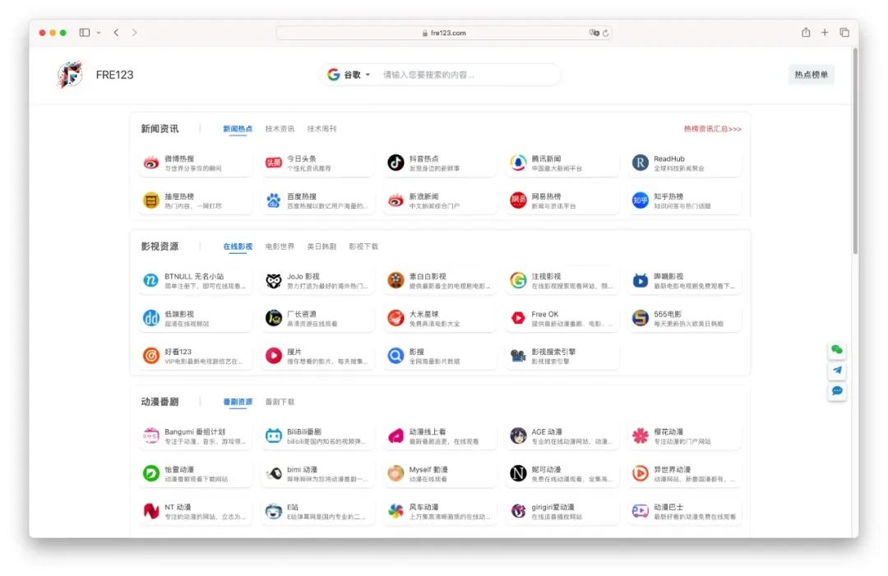Switch to the 美日韩剧 tab
Viewport: 888px width, 576px height.
point(321,247)
